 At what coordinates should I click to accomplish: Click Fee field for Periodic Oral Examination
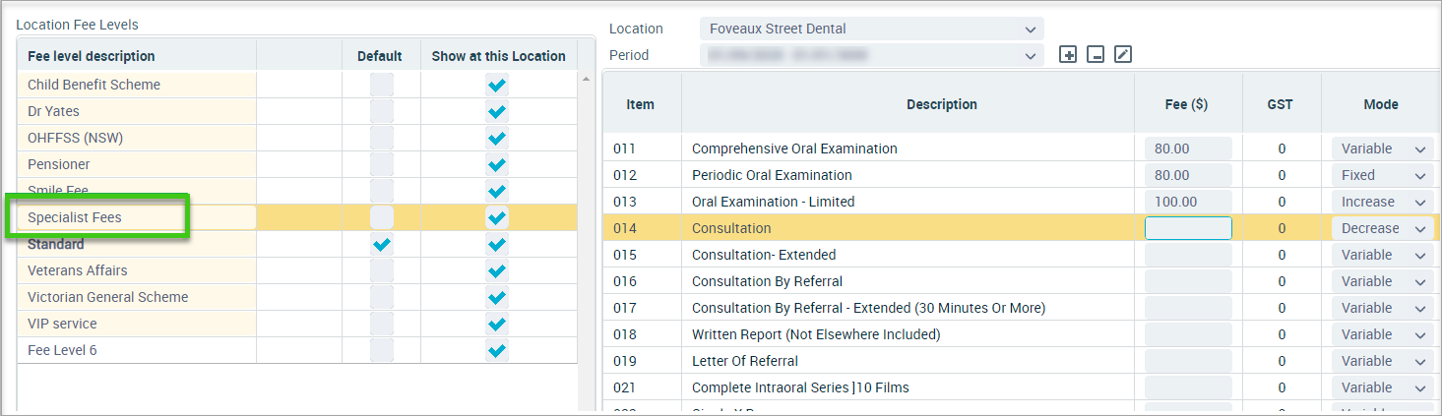pos(1188,175)
